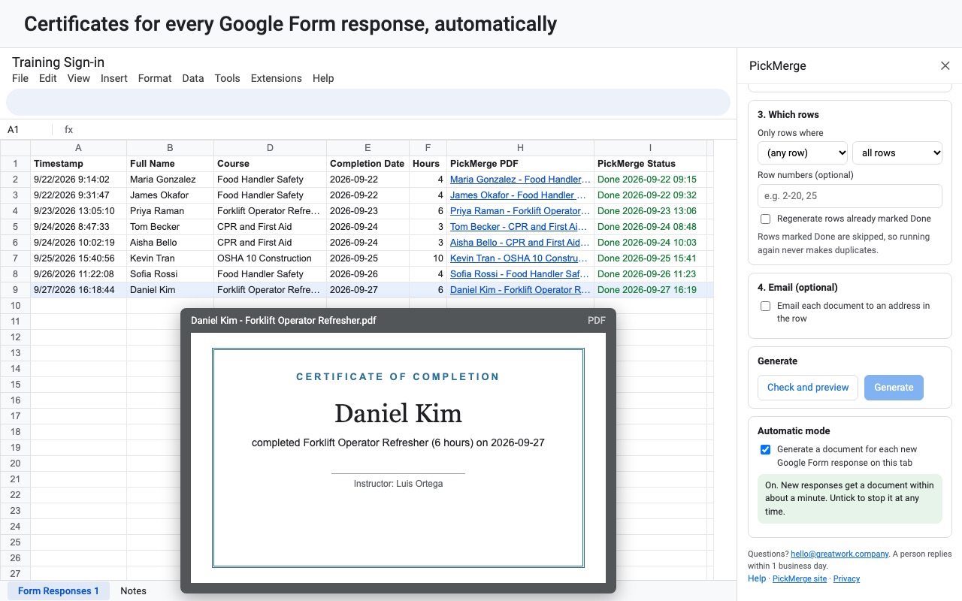
Task: Open Tom Becker CPR PDF link
Action: pyautogui.click(x=519, y=227)
